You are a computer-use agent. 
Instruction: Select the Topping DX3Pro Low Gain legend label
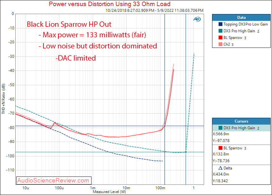click(246, 24)
